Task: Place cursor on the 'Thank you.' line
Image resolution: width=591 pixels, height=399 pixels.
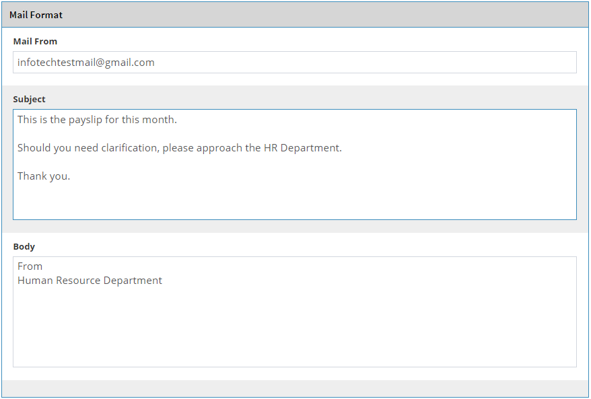Action: (44, 176)
